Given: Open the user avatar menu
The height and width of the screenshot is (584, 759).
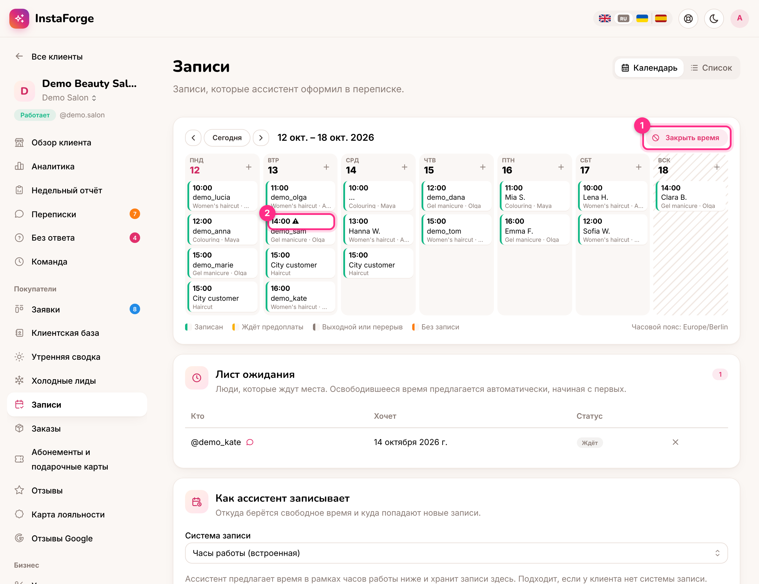Looking at the screenshot, I should [739, 18].
